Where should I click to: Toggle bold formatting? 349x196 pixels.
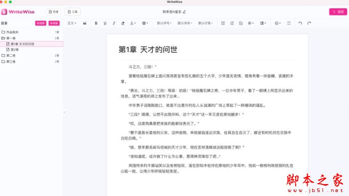[x=96, y=23]
